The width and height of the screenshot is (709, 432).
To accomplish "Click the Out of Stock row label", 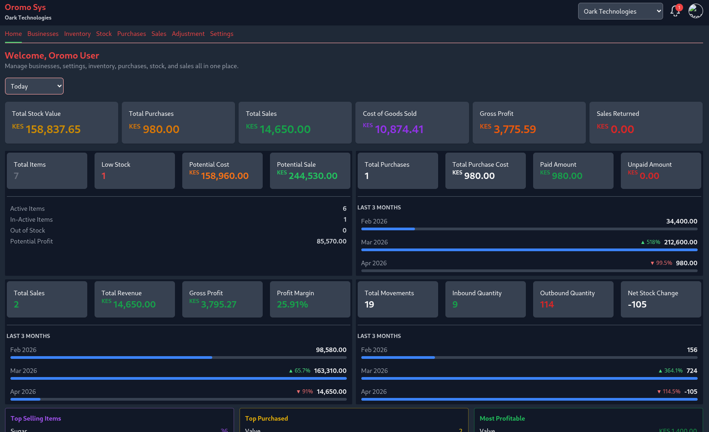I will point(28,230).
